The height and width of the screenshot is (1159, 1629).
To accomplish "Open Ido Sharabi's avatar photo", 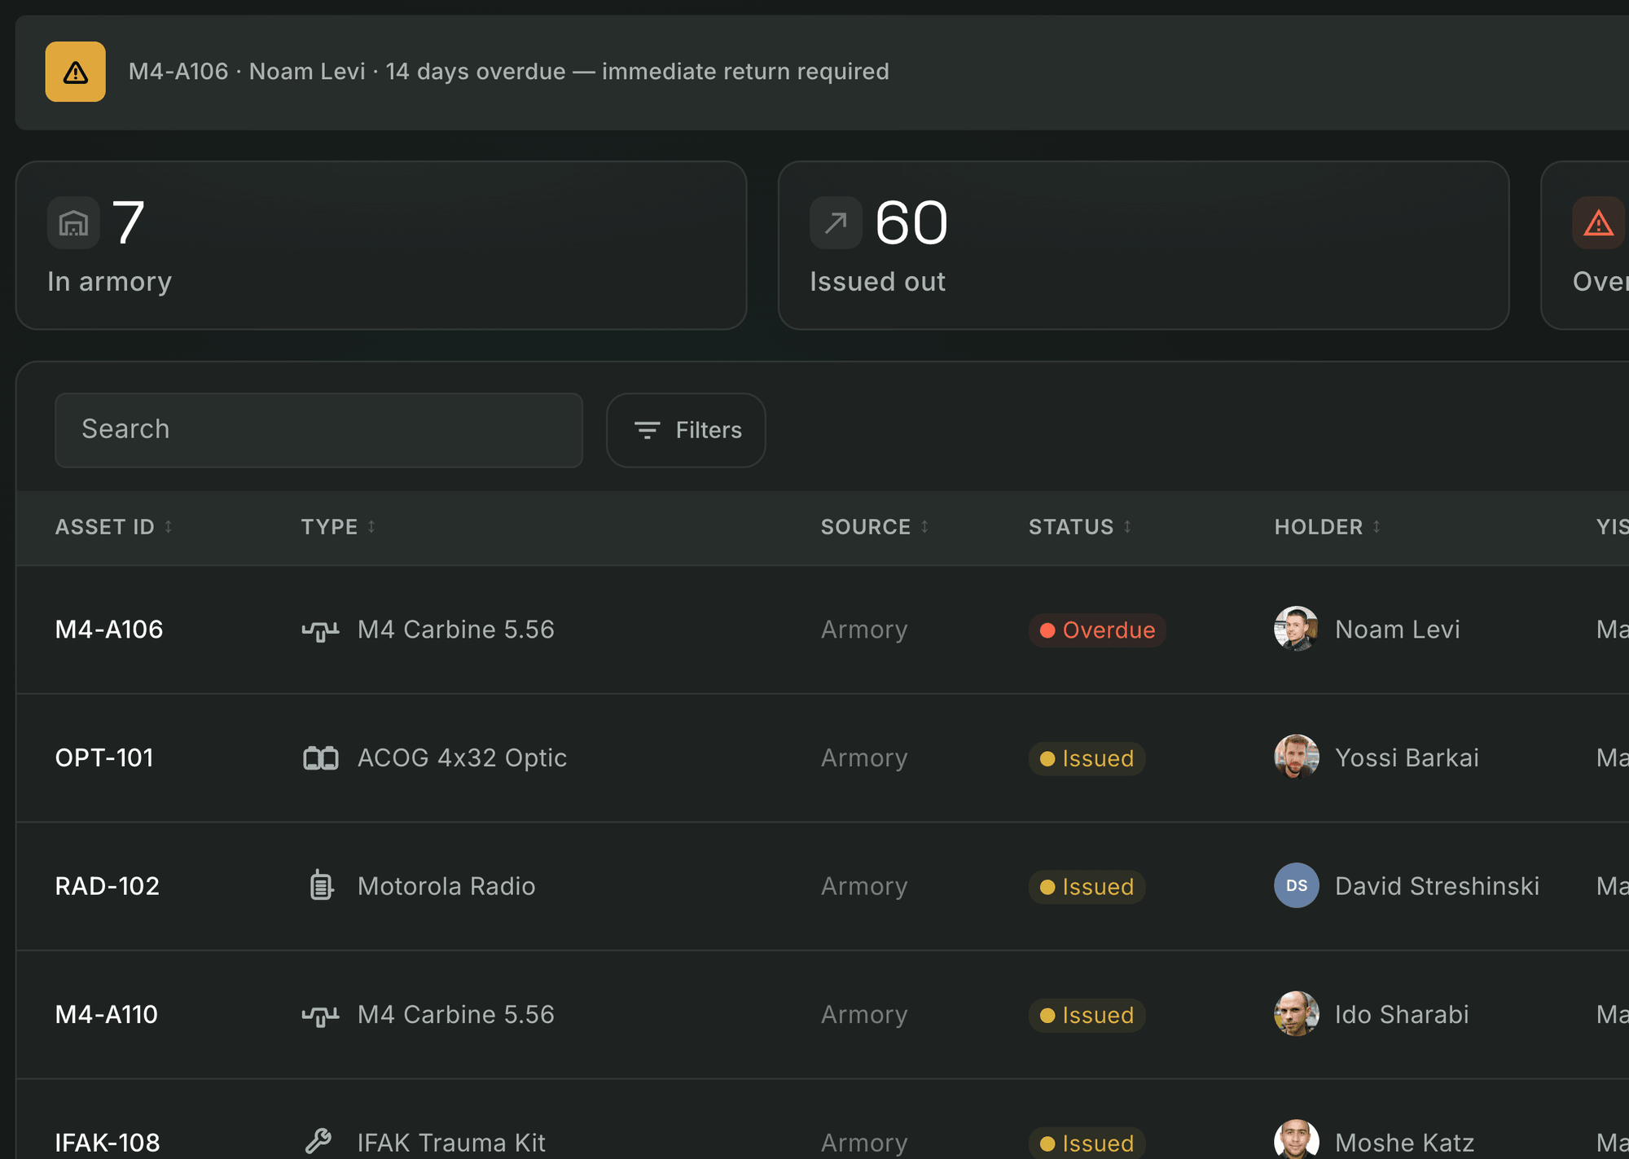I will pyautogui.click(x=1296, y=1014).
